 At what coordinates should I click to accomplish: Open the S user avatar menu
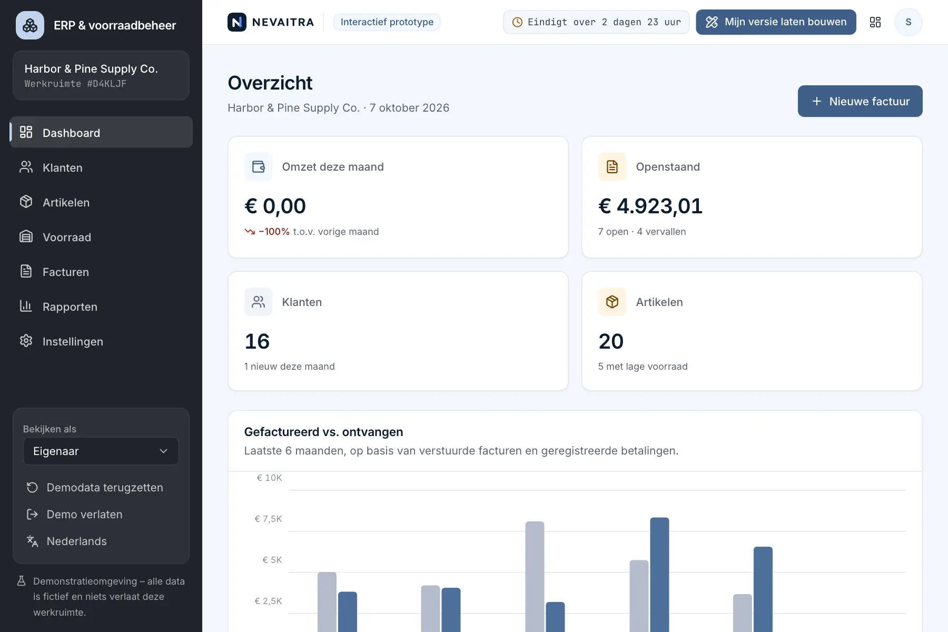(908, 22)
